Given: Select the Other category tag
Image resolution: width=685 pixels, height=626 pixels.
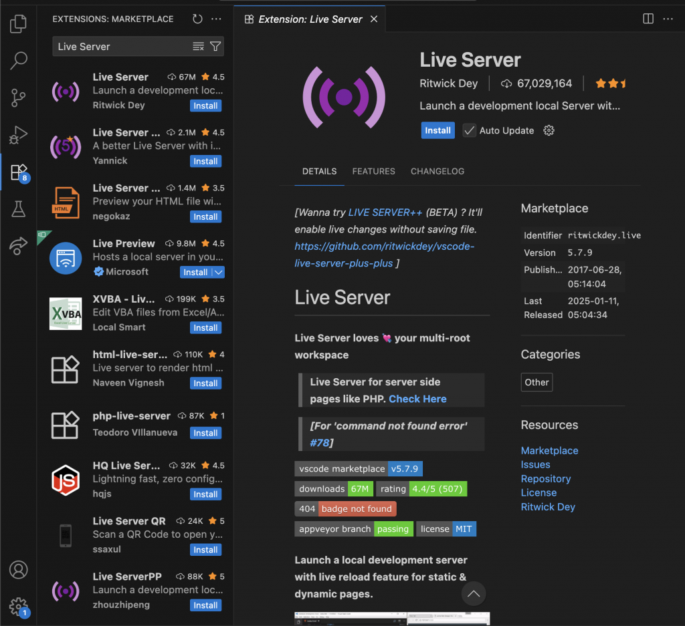Looking at the screenshot, I should click(x=536, y=382).
